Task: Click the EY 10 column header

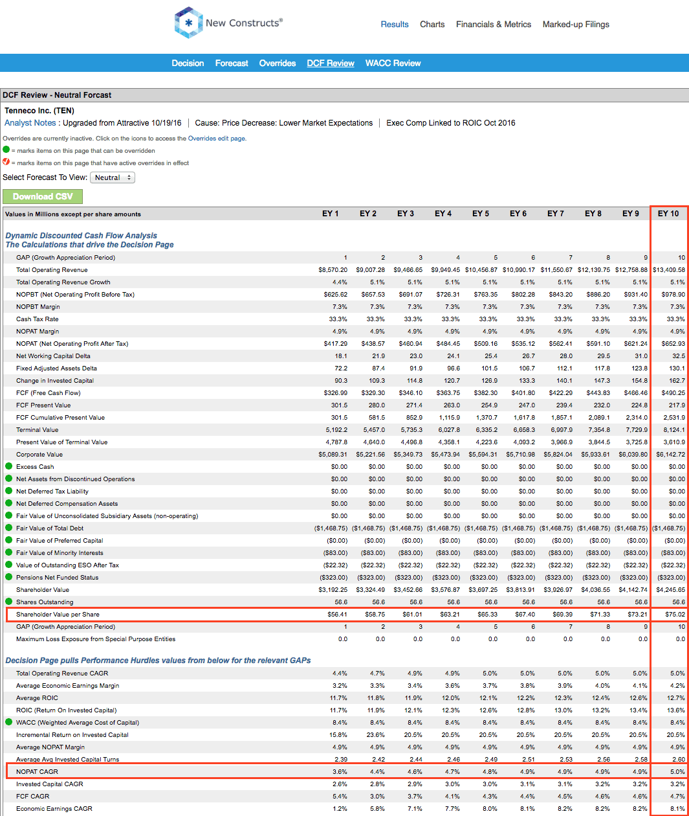Action: pyautogui.click(x=668, y=214)
